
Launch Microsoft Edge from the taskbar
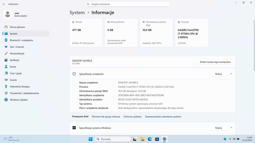point(150,139)
